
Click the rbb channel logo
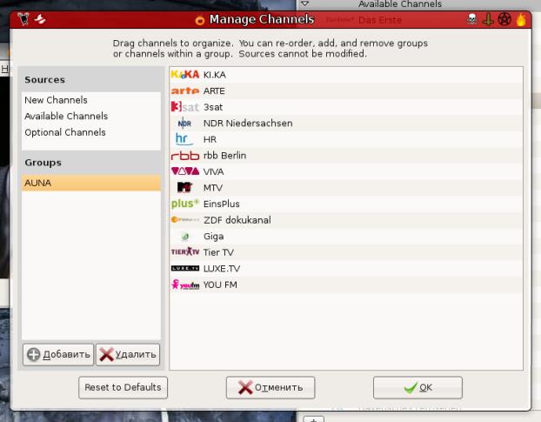pyautogui.click(x=185, y=156)
